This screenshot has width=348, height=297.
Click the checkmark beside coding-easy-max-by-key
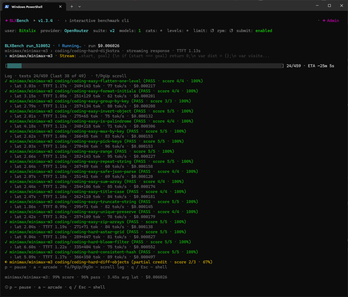6,131
